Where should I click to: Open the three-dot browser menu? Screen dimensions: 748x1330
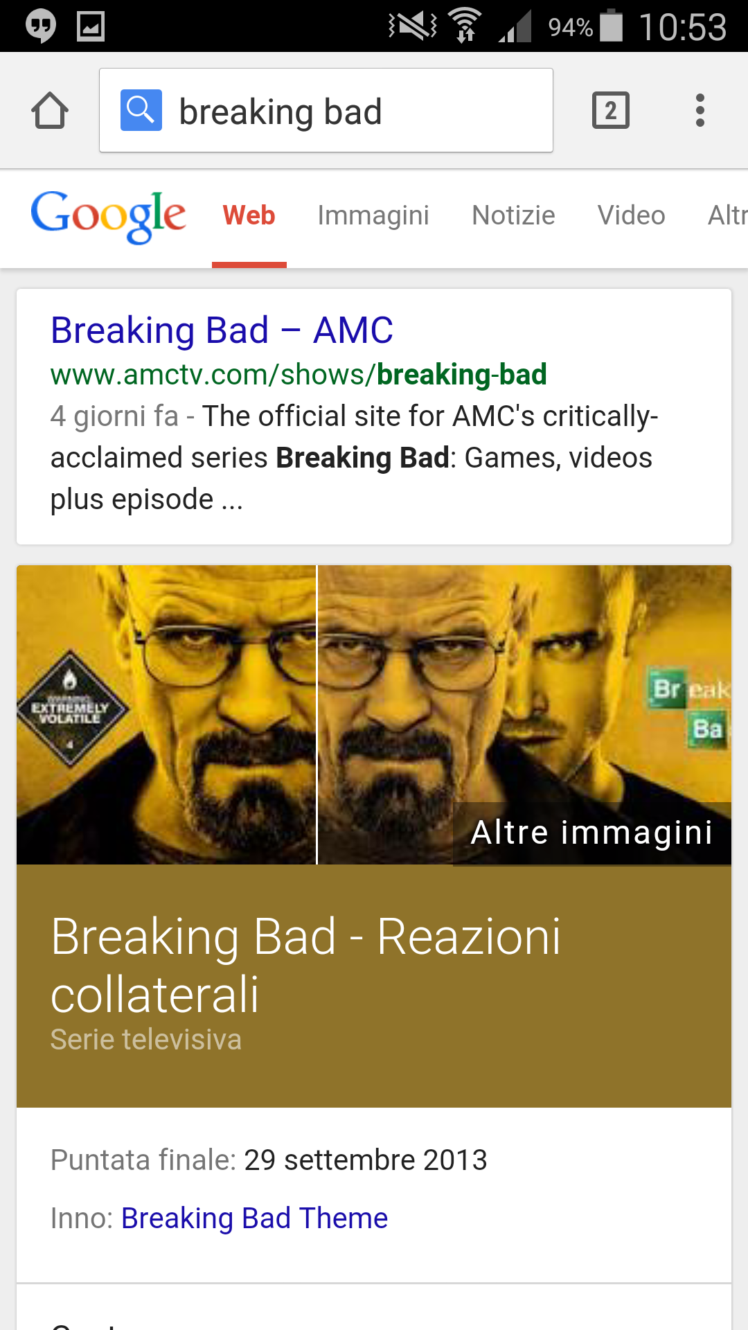click(700, 110)
